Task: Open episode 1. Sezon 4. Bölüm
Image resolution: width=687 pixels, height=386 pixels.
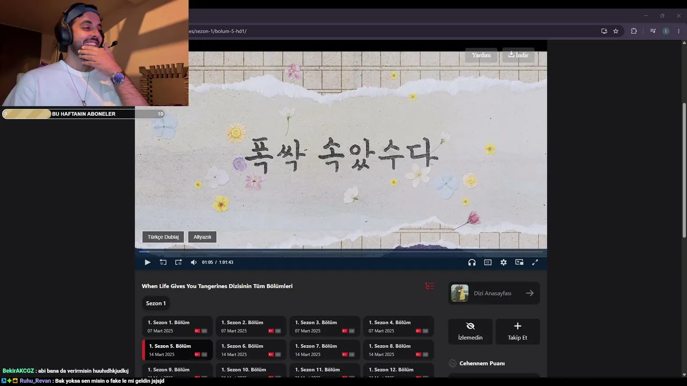Action: (398, 326)
